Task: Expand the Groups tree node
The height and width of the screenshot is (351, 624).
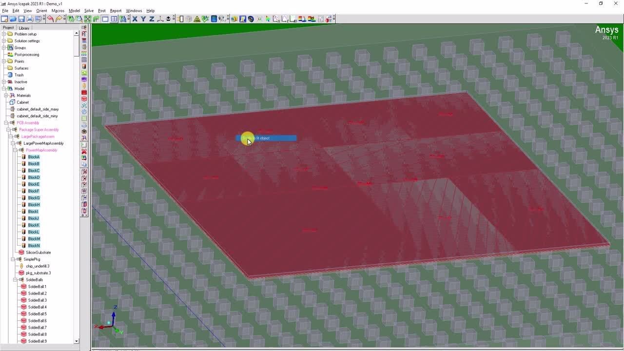Action: tap(4, 48)
